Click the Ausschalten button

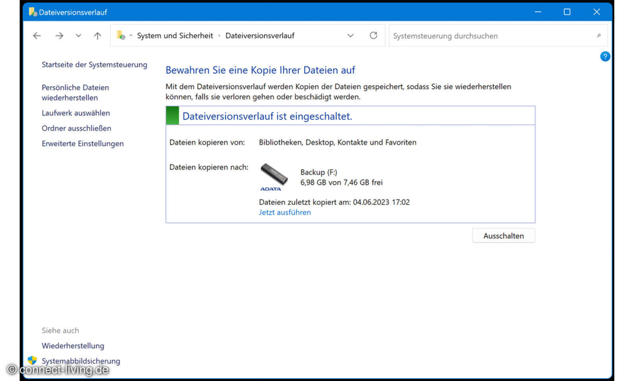tap(503, 235)
